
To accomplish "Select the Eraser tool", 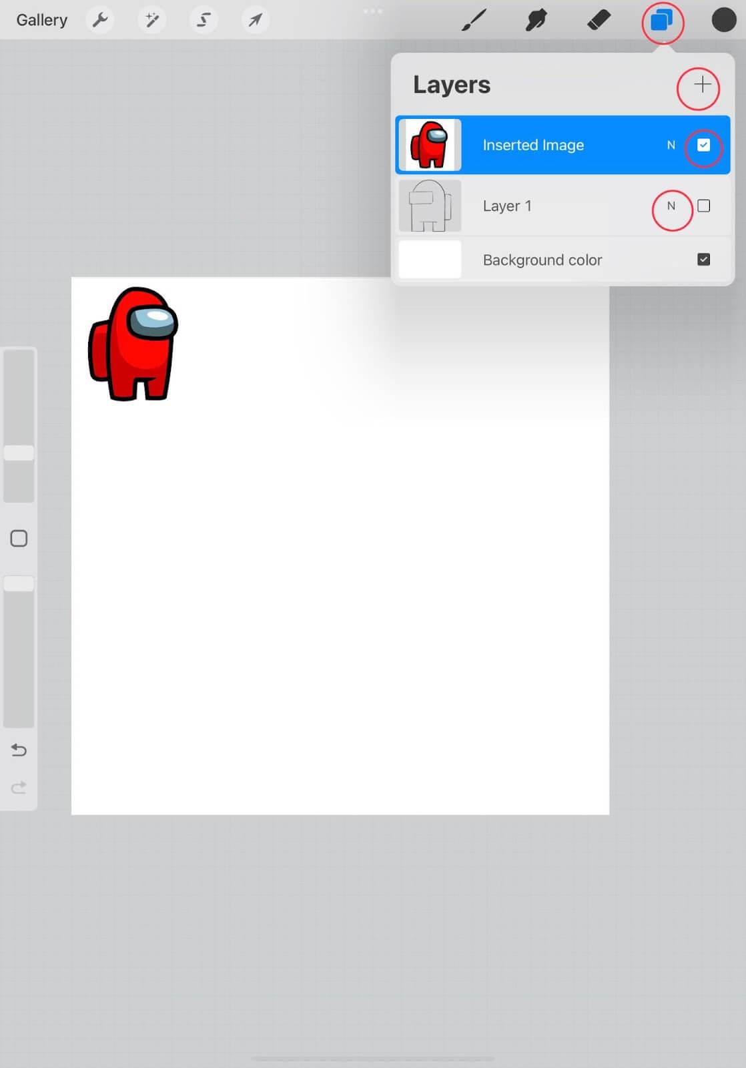I will (599, 20).
